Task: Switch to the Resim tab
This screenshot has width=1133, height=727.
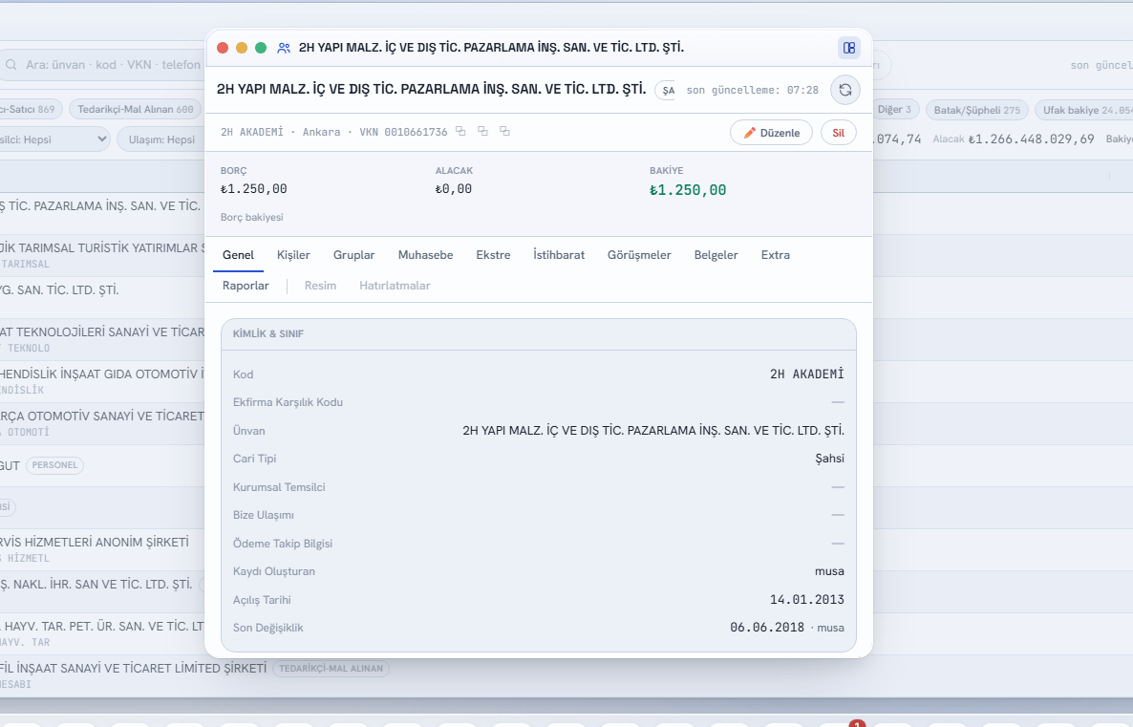Action: pyautogui.click(x=320, y=286)
